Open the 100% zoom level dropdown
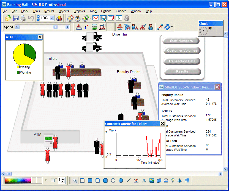 click(52, 18)
